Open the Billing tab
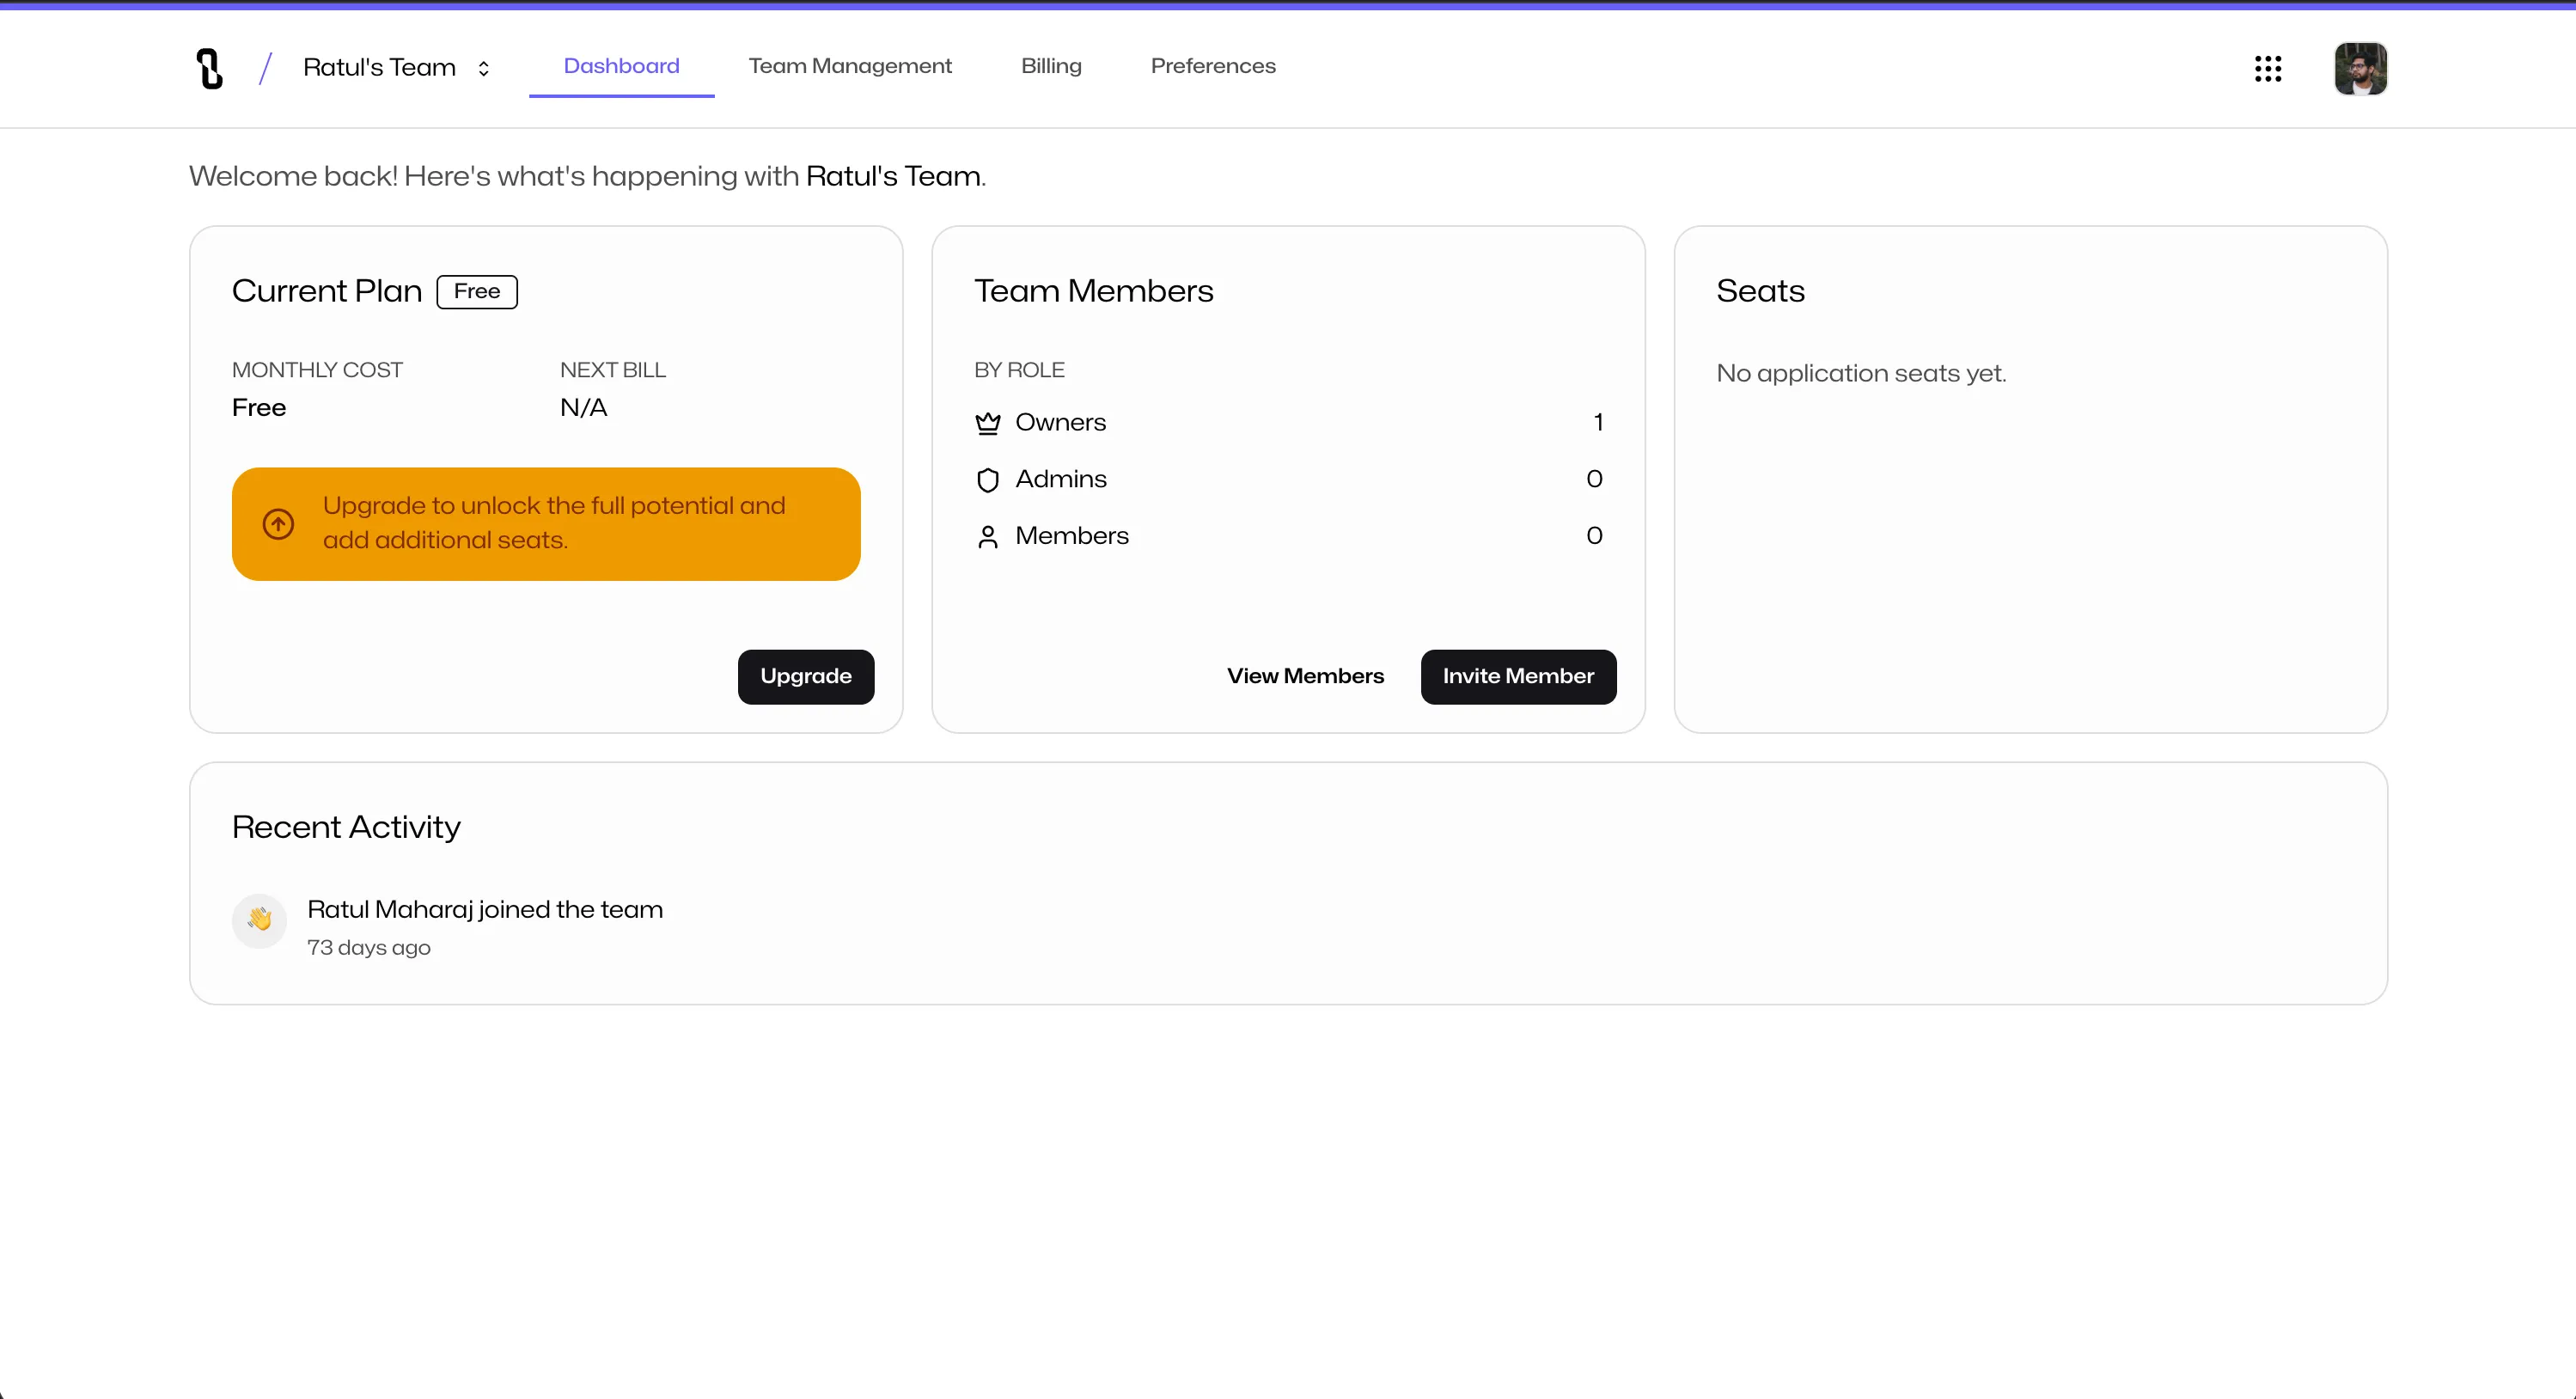The height and width of the screenshot is (1399, 2576). point(1051,66)
